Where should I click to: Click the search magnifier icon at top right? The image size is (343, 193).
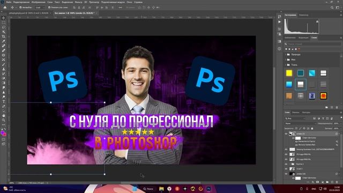click(332, 8)
